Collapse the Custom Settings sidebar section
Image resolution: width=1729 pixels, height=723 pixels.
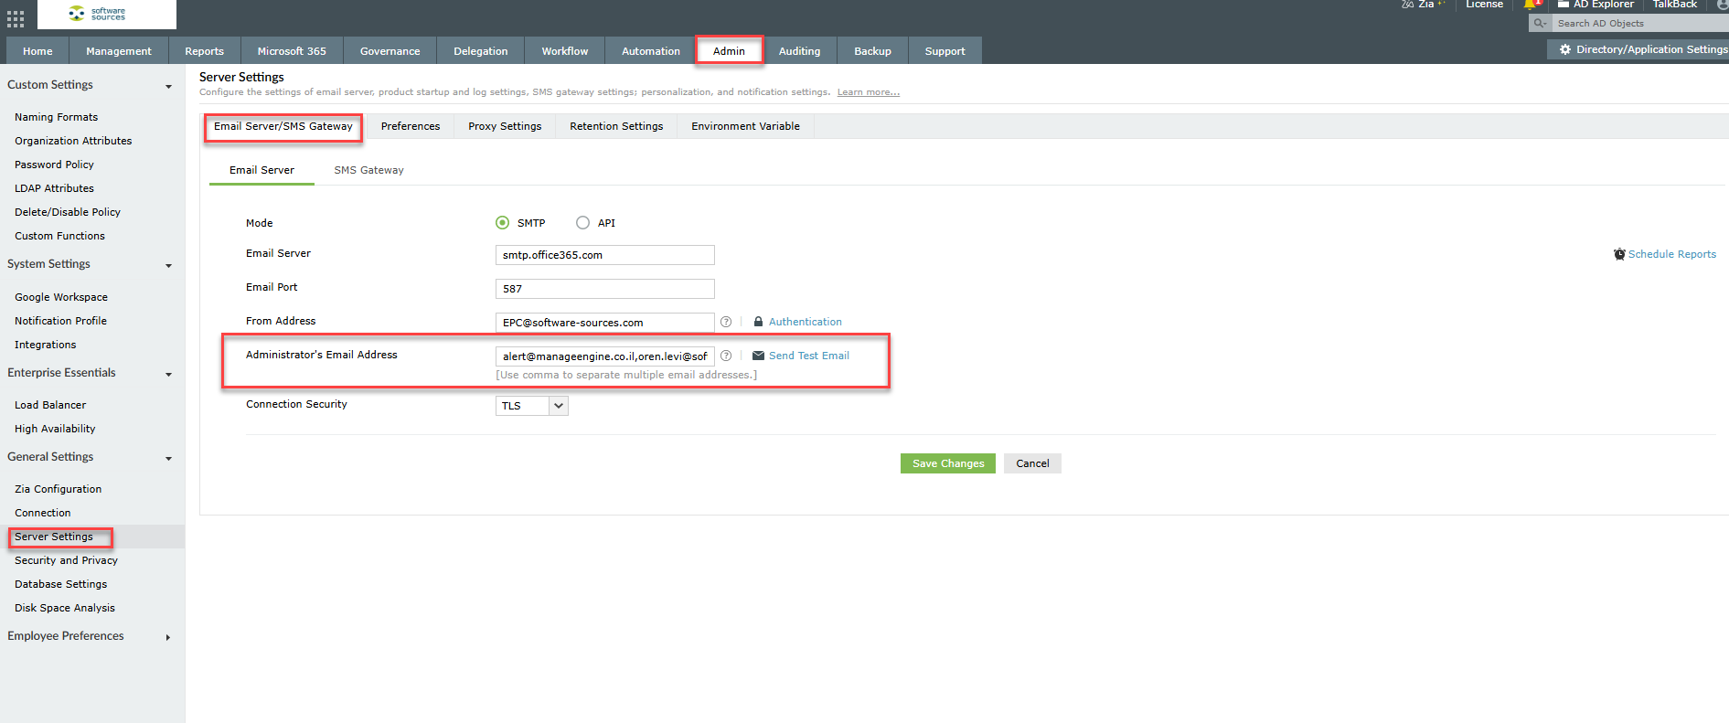pyautogui.click(x=168, y=87)
